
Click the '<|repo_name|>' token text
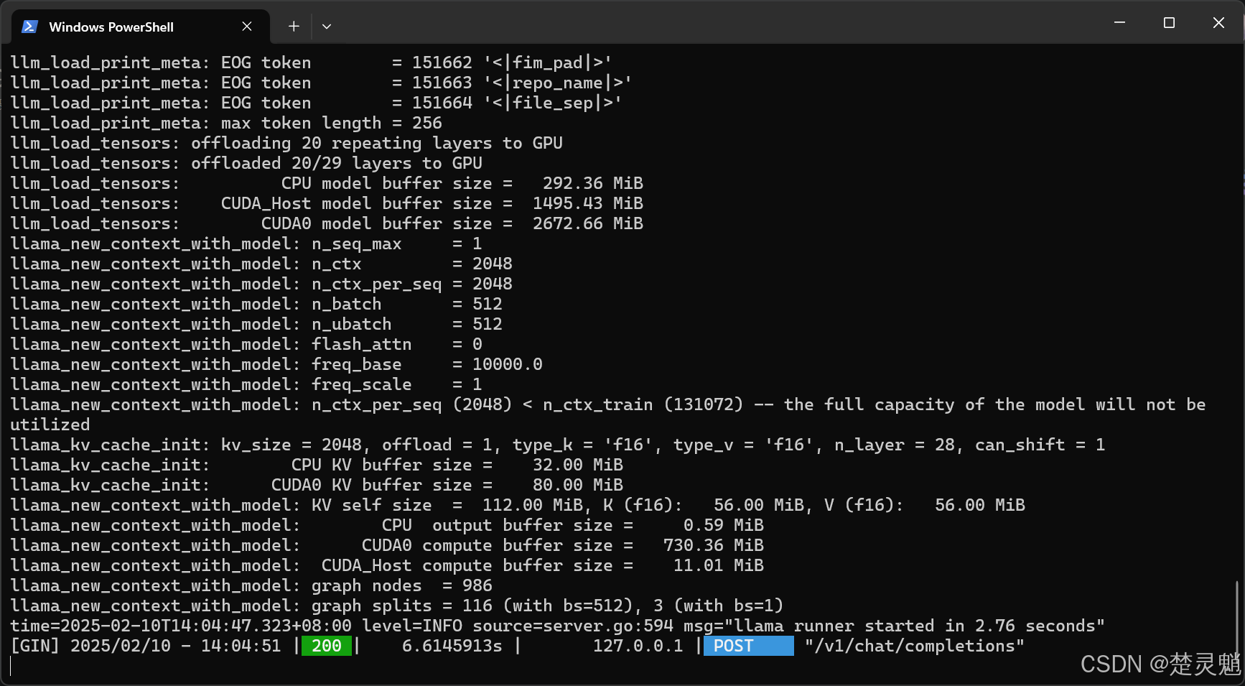click(x=558, y=83)
